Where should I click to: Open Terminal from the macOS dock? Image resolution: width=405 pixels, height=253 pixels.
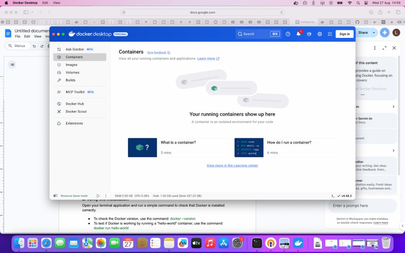click(x=257, y=243)
